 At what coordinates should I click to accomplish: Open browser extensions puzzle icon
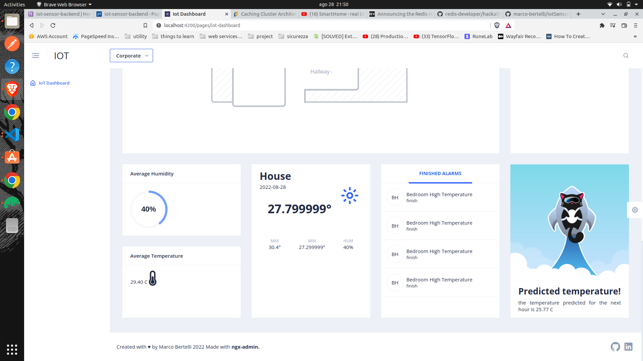[602, 25]
